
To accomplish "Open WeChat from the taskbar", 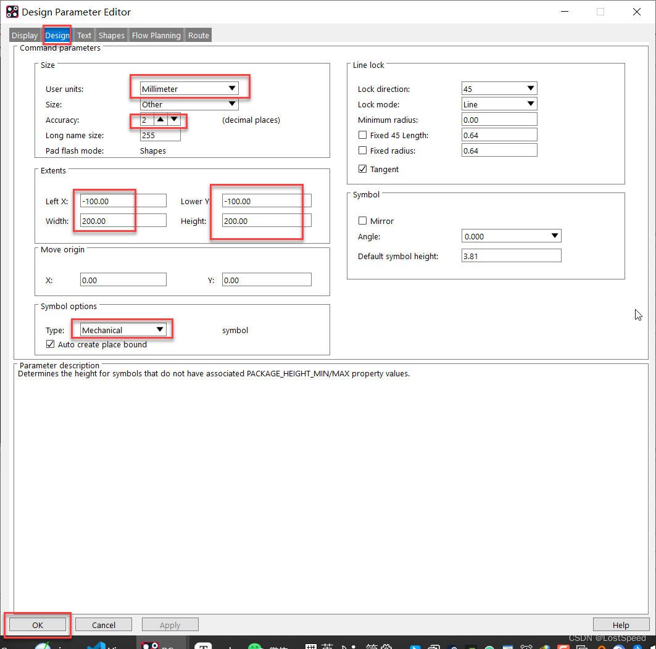I will click(255, 646).
